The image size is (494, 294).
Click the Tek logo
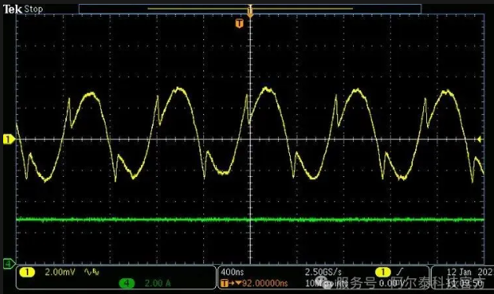tap(13, 9)
